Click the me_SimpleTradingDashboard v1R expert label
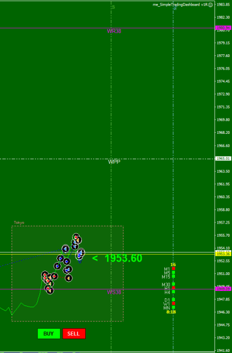Image resolution: width=232 pixels, height=353 pixels. pyautogui.click(x=180, y=5)
